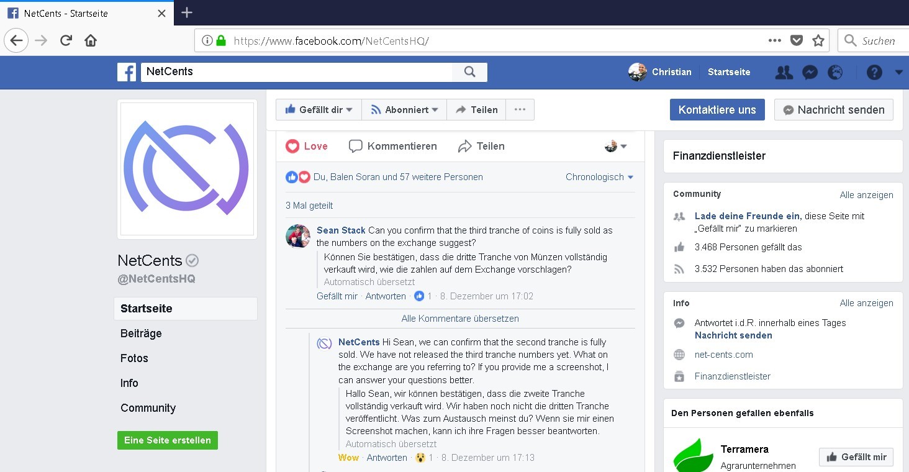The height and width of the screenshot is (472, 909).
Task: Open the more options ellipsis button
Action: point(520,110)
